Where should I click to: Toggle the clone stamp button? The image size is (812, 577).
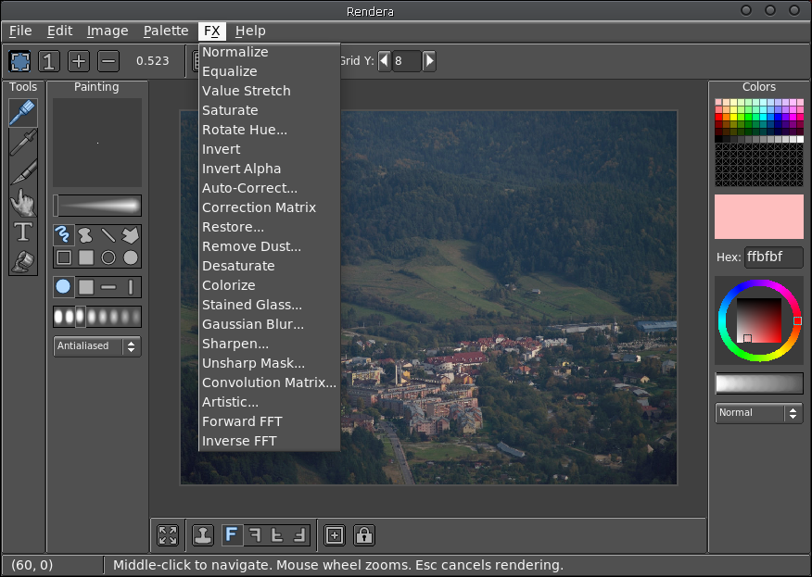[x=202, y=535]
